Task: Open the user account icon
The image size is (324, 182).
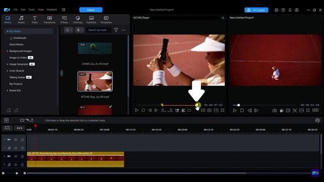Action: [x=297, y=10]
